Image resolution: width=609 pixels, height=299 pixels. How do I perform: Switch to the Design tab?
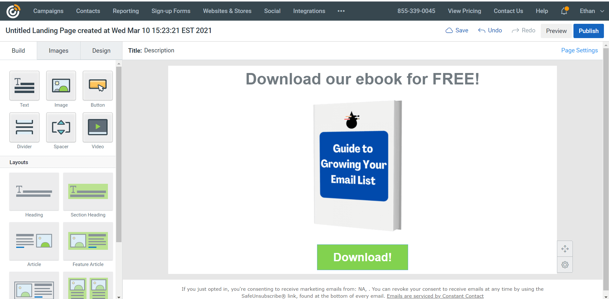pos(101,51)
